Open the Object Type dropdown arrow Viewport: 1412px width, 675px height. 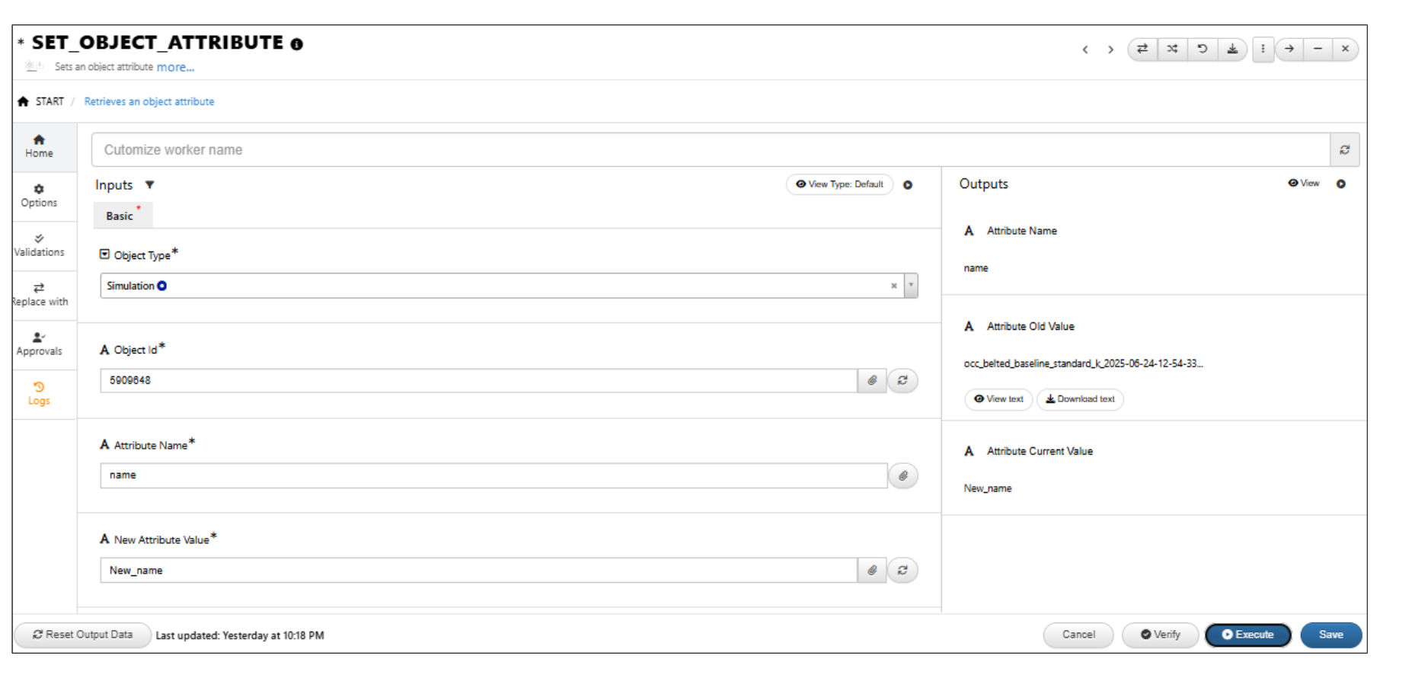911,286
